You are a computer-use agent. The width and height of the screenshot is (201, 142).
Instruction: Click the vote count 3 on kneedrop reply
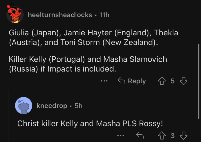point(173,136)
